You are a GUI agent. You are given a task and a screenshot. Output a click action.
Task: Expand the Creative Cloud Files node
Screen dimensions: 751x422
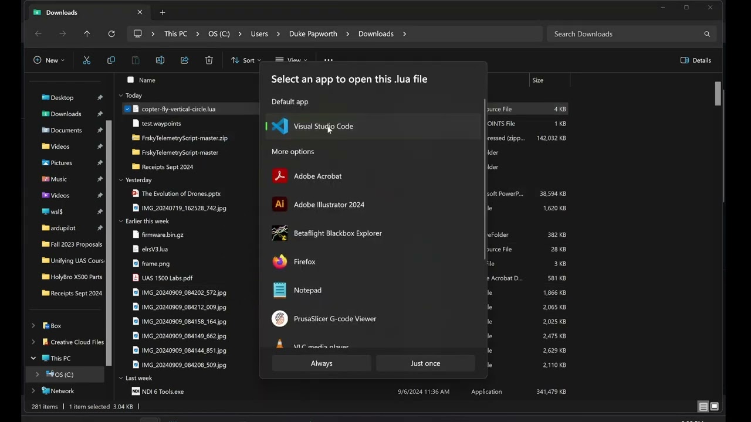point(33,342)
